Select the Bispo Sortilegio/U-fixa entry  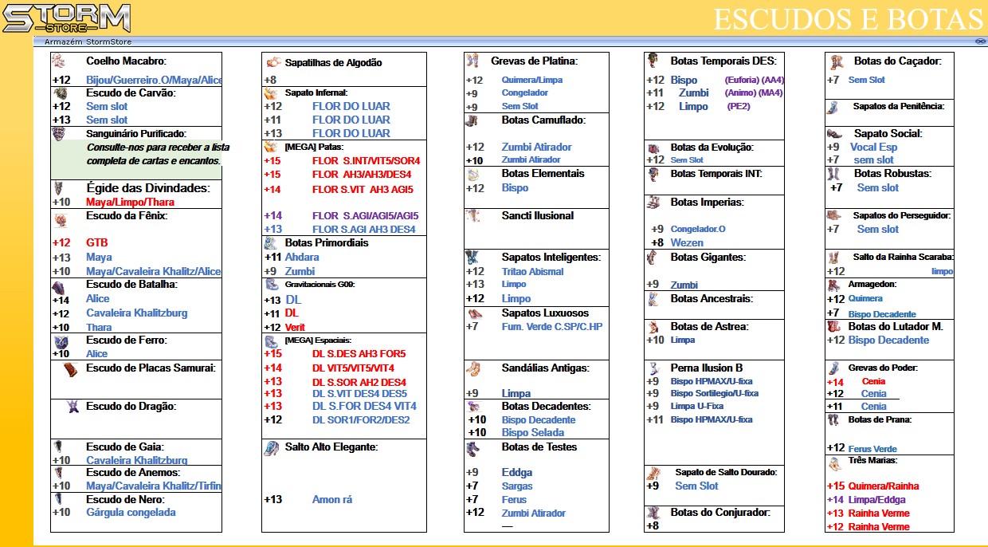(715, 393)
